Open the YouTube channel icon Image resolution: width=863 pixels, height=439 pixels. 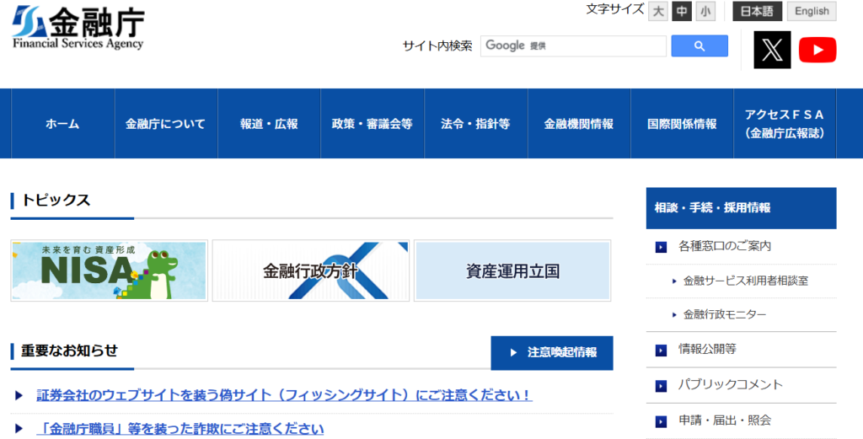[817, 50]
